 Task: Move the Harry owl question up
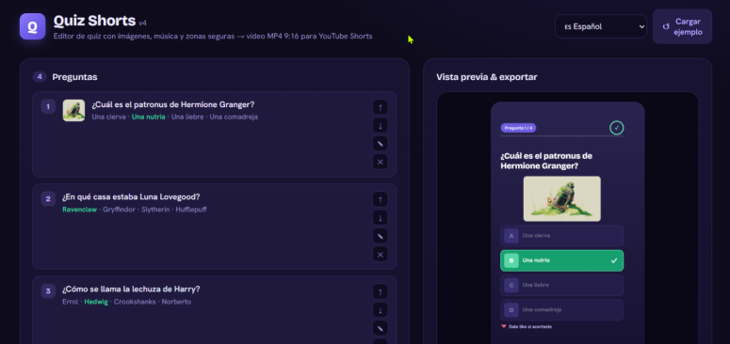(380, 292)
